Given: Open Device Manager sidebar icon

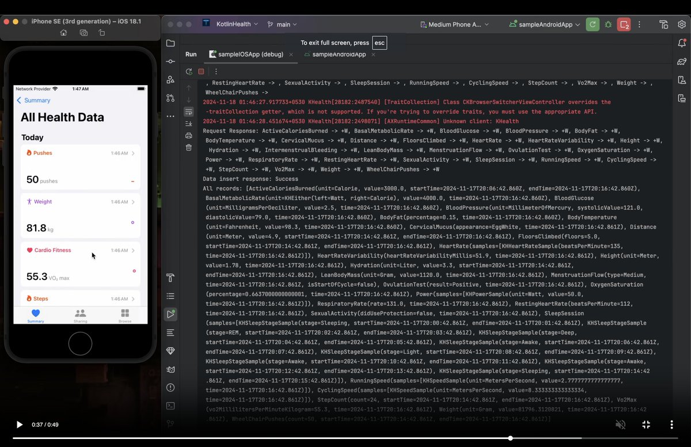Looking at the screenshot, I should pyautogui.click(x=682, y=79).
